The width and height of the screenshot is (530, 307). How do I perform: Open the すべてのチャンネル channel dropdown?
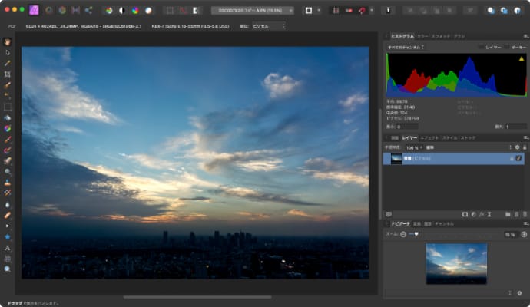407,47
